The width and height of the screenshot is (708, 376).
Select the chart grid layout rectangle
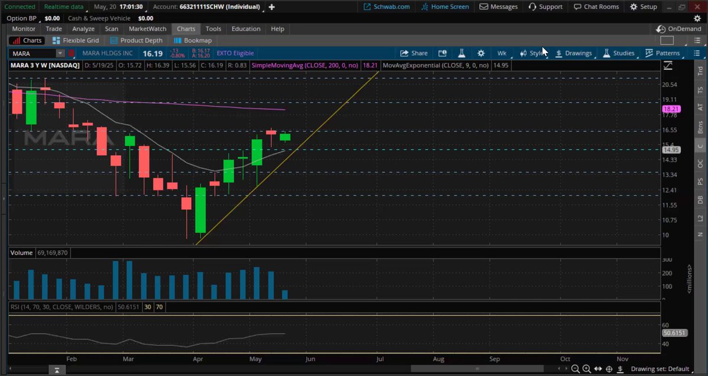click(667, 41)
